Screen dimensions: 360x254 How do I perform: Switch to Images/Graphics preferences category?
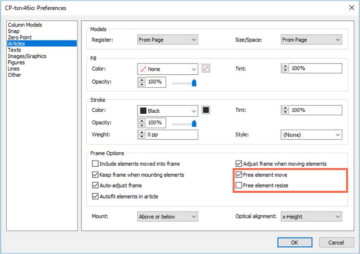pos(27,56)
